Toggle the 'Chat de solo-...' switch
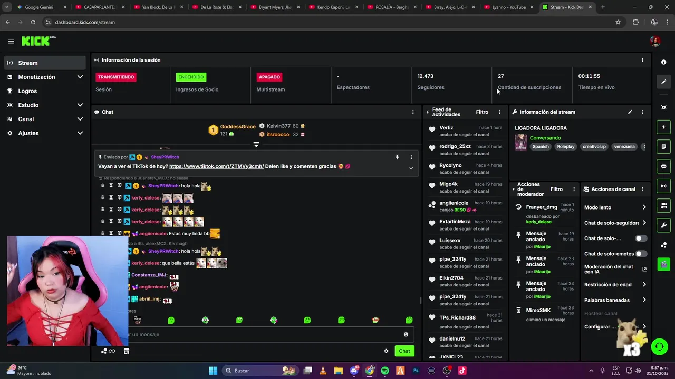The image size is (675, 379). 641,238
